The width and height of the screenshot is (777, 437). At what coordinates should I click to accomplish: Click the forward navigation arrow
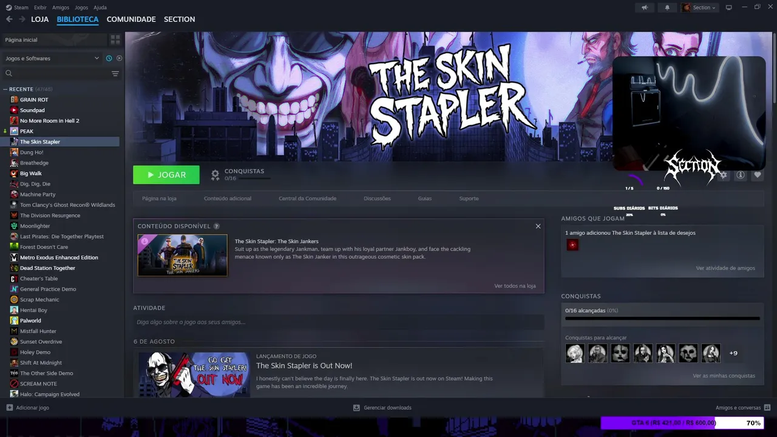click(x=22, y=19)
